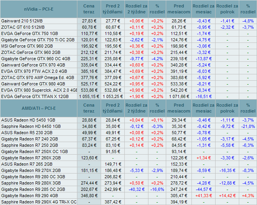
Task: Click the current price 533,86 €
Action: click(x=89, y=90)
